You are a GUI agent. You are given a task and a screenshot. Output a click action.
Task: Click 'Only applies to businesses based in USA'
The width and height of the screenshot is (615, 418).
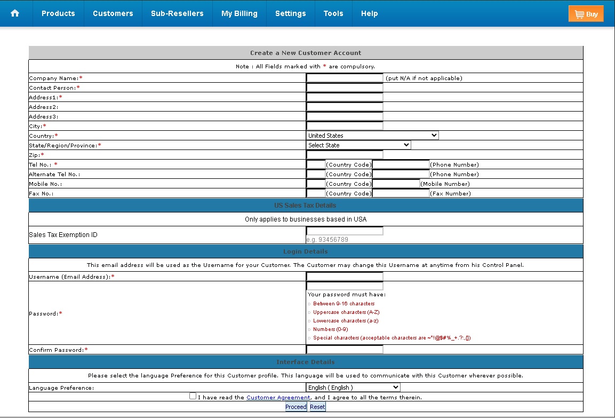[306, 219]
